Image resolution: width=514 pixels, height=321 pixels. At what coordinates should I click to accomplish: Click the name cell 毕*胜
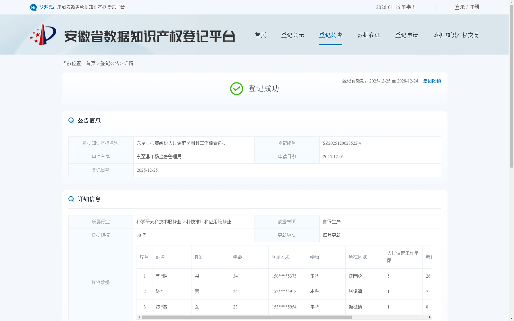[162, 276]
